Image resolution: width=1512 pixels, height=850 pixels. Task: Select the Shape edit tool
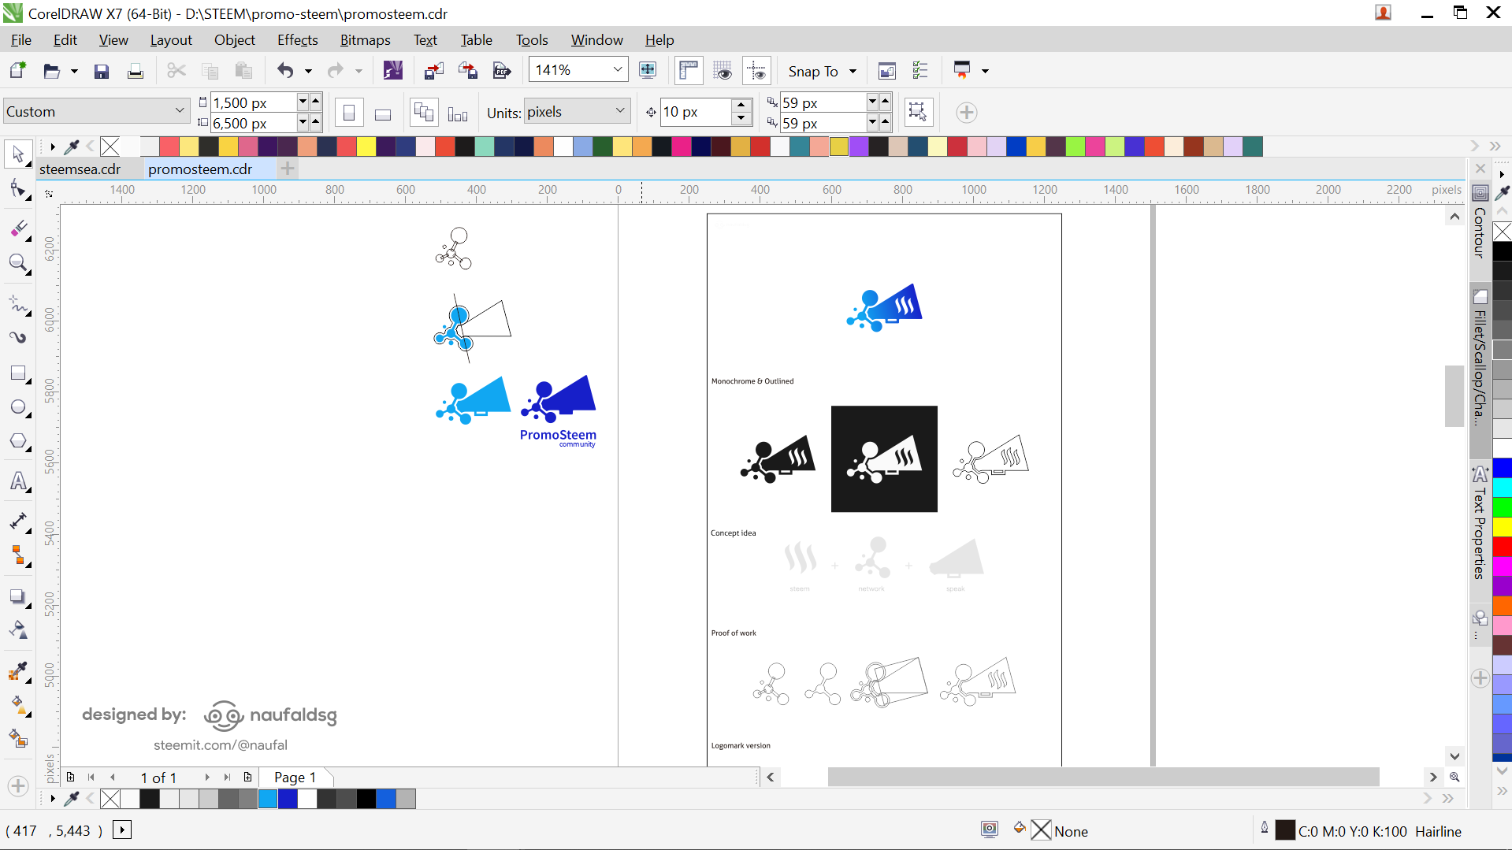coord(18,188)
